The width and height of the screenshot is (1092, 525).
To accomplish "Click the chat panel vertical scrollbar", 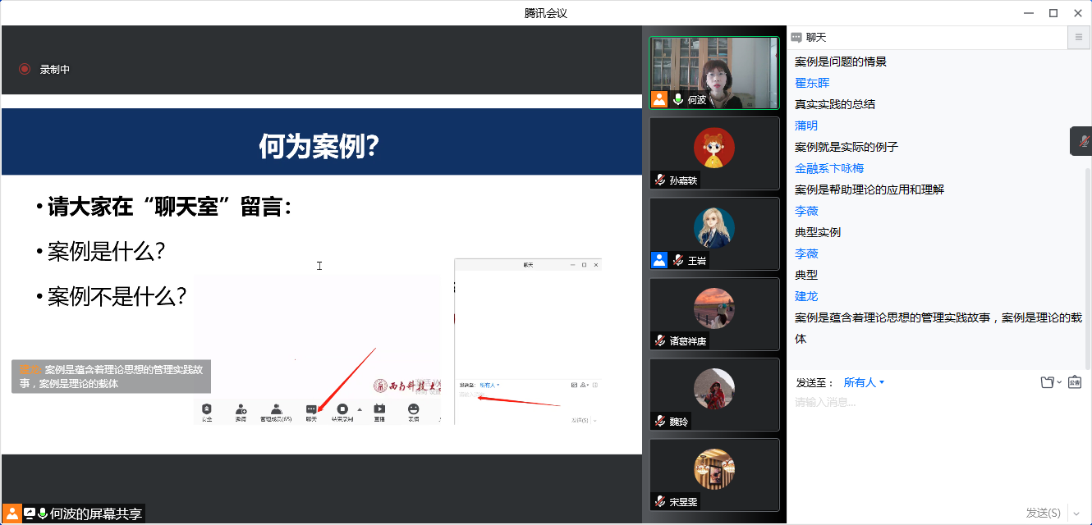I will (1089, 262).
